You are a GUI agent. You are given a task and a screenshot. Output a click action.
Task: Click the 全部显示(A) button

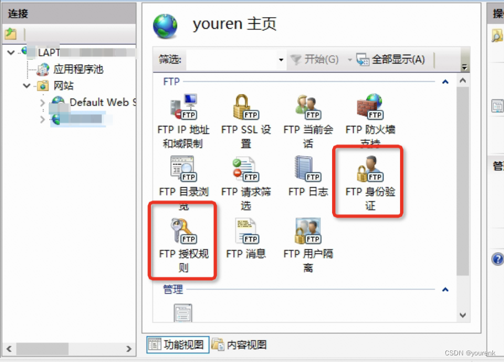point(391,60)
